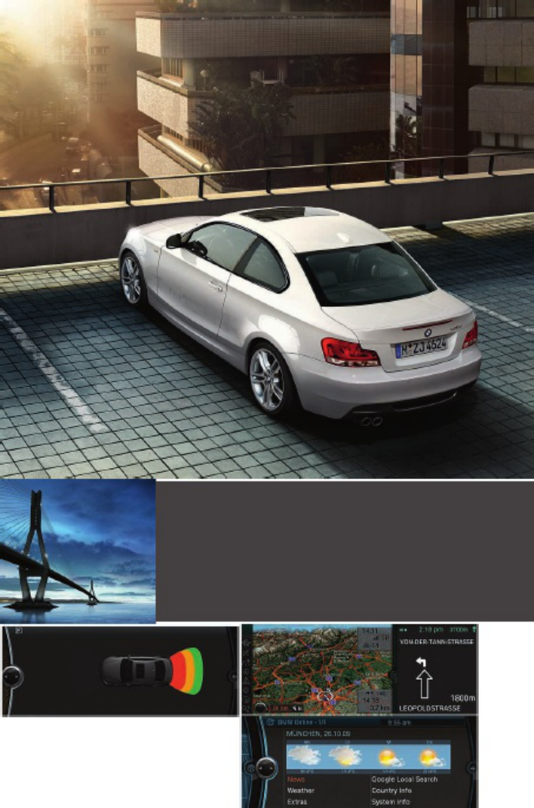Screen dimensions: 534x808
Task: Click the top-view car icon in parking display
Action: coord(136,671)
